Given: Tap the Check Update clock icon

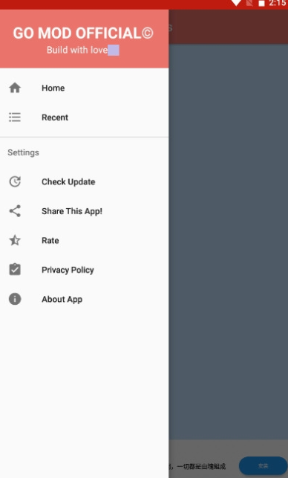Looking at the screenshot, I should (x=15, y=181).
